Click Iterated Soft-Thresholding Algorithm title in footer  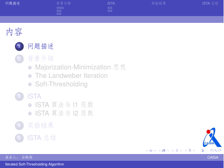[x=35, y=164]
